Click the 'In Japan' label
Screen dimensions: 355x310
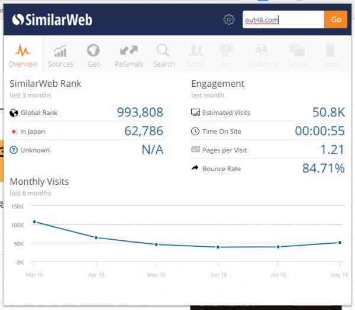33,132
